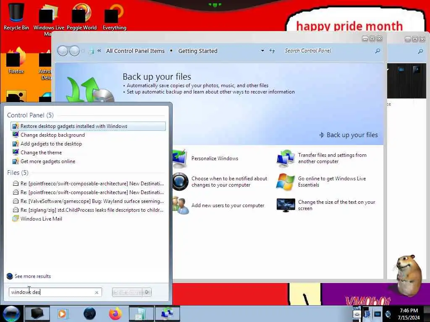Open the Shut down options arrow
Image resolution: width=430 pixels, height=322 pixels.
click(147, 292)
